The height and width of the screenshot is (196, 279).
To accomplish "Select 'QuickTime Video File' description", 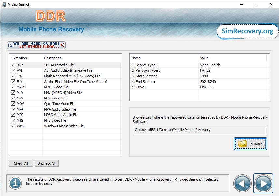I will (60, 103).
